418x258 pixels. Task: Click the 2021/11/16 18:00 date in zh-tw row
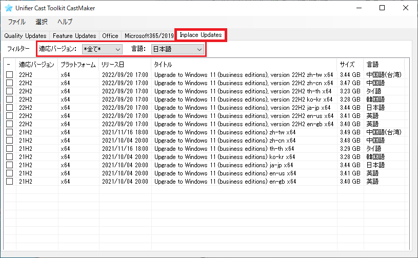click(125, 132)
